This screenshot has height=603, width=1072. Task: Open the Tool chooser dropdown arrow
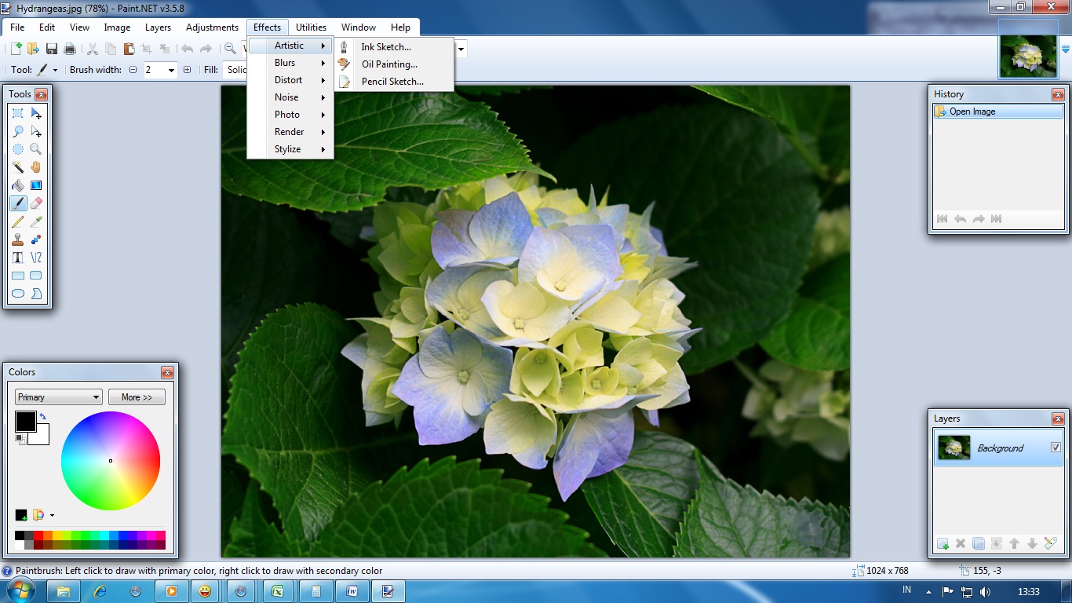click(55, 70)
